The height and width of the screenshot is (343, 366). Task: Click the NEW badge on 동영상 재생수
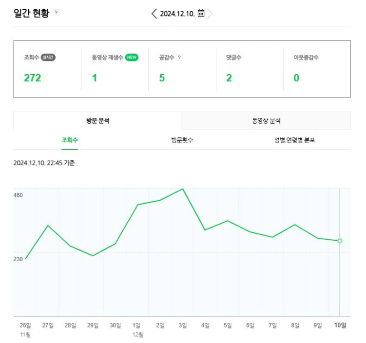[132, 57]
